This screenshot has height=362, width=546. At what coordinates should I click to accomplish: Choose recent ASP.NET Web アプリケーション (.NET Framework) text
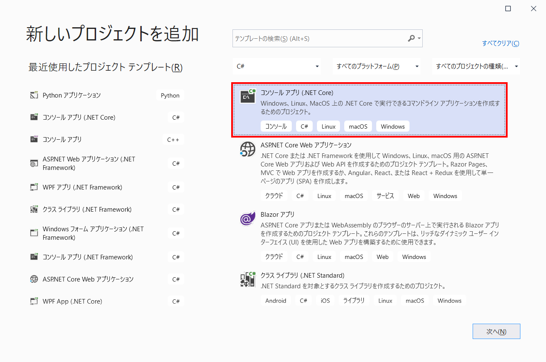point(89,163)
